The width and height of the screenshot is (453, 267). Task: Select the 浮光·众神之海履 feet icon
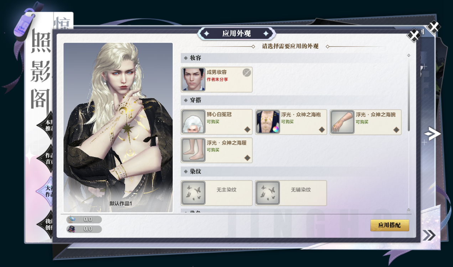[x=194, y=150]
